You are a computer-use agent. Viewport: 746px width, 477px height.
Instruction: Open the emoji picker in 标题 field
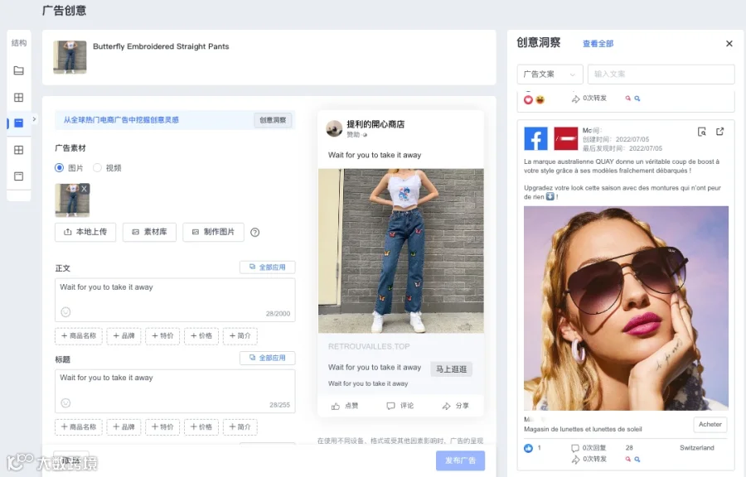(65, 403)
